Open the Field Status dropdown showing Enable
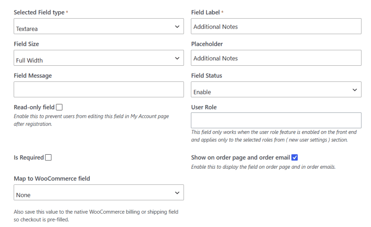This screenshot has width=371, height=227. pyautogui.click(x=276, y=90)
